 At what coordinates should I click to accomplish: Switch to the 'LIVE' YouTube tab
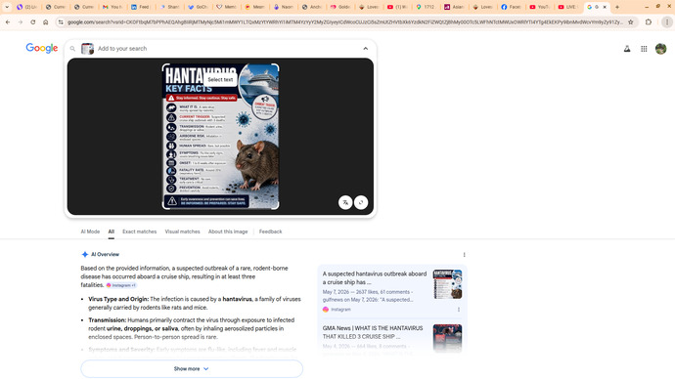pos(567,7)
